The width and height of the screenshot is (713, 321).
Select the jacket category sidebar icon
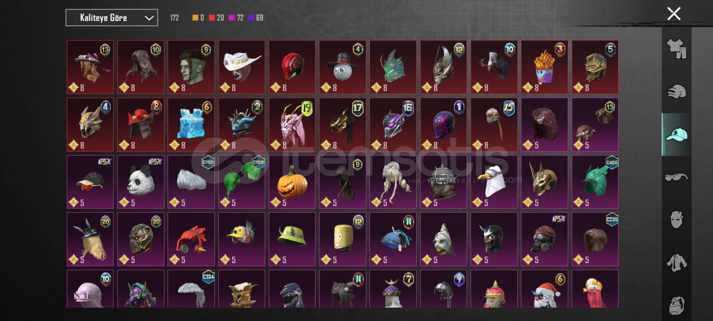pos(677,263)
